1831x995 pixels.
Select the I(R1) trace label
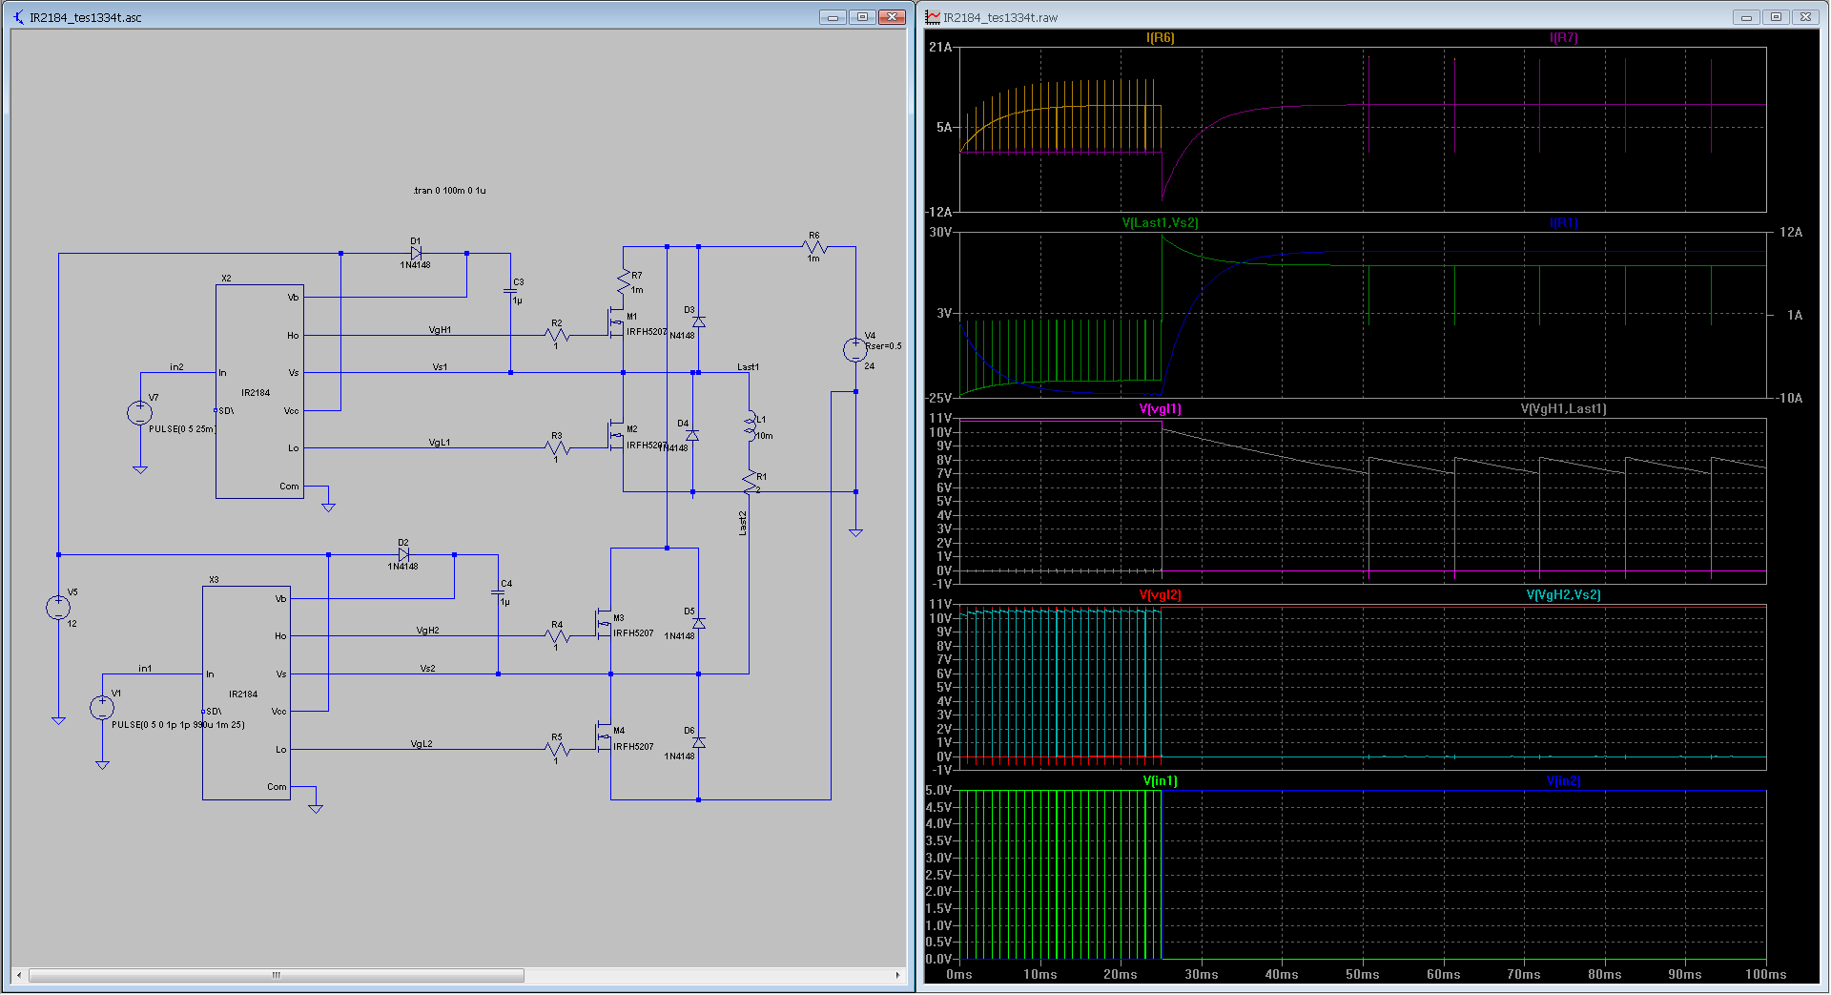1563,223
